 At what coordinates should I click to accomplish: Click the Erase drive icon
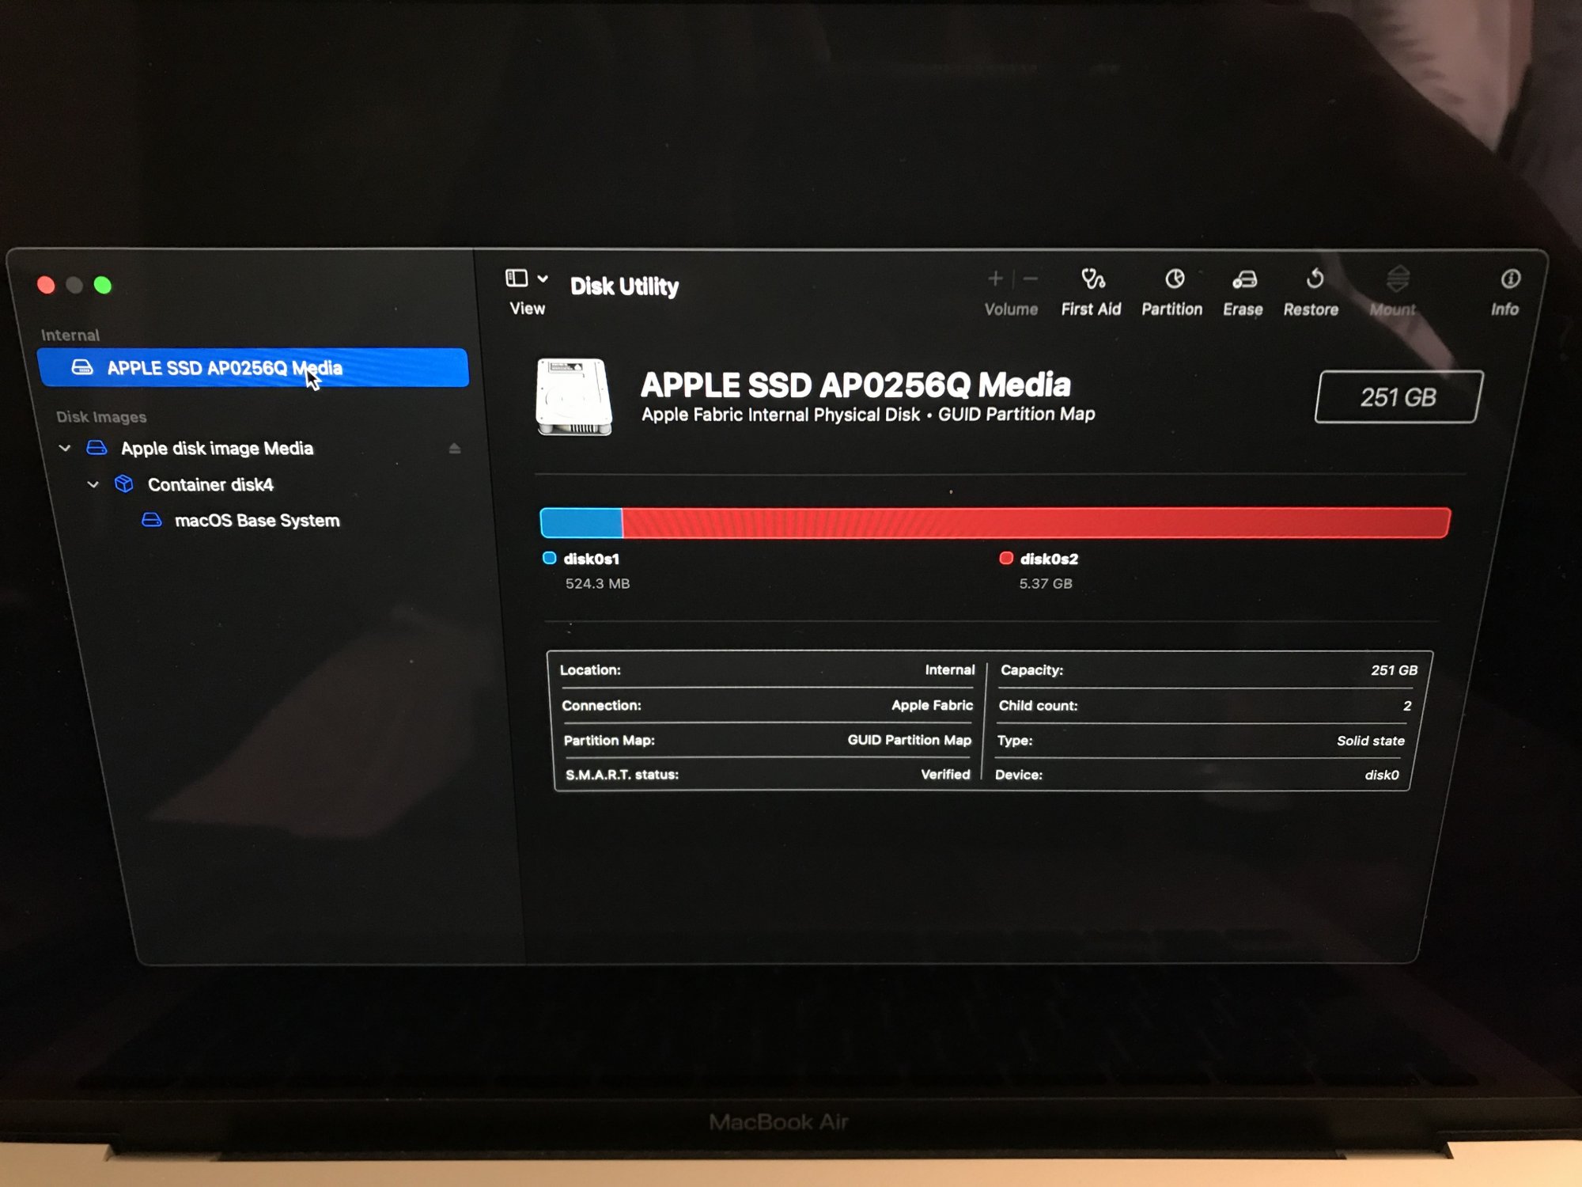[1244, 279]
